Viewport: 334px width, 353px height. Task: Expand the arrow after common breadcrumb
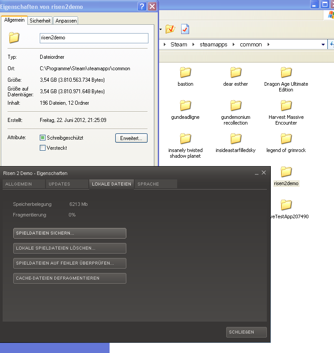pos(269,44)
